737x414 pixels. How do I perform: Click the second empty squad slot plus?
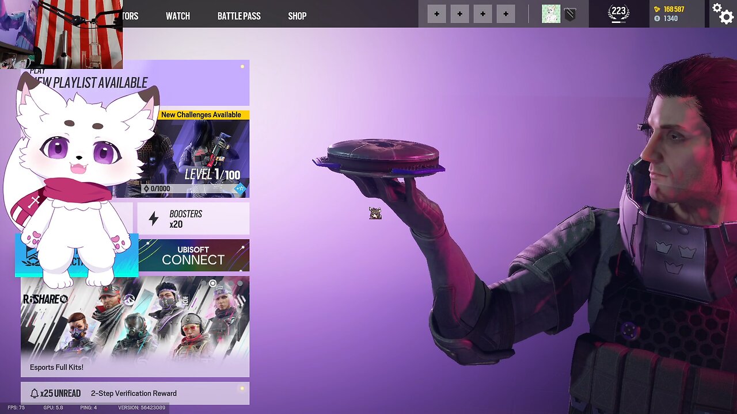459,14
